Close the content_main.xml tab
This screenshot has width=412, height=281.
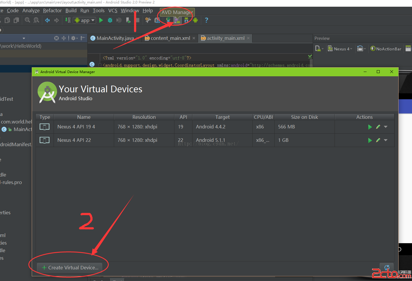tap(194, 38)
